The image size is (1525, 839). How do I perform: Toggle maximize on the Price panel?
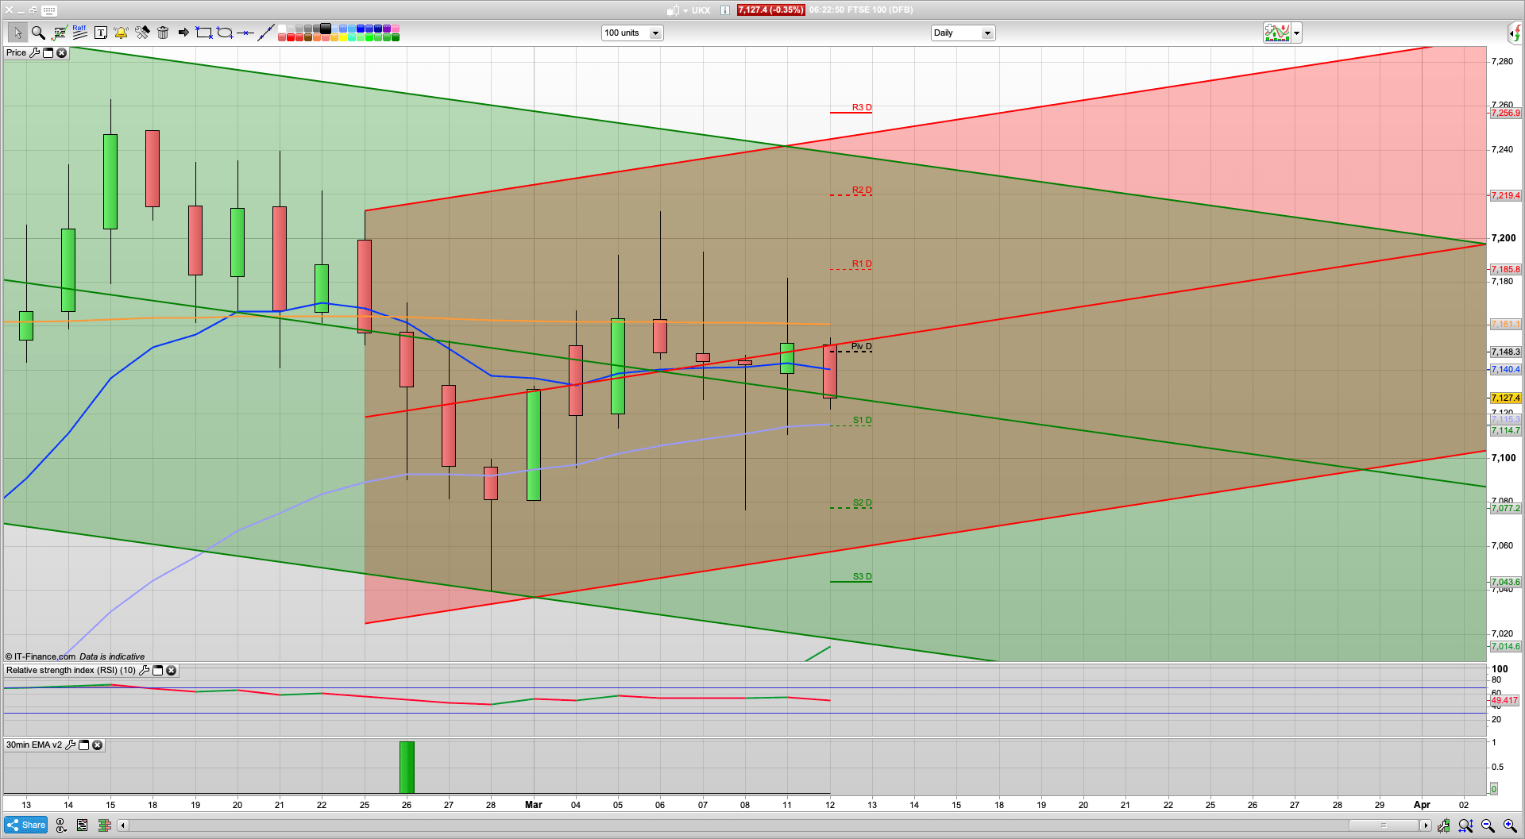(48, 53)
